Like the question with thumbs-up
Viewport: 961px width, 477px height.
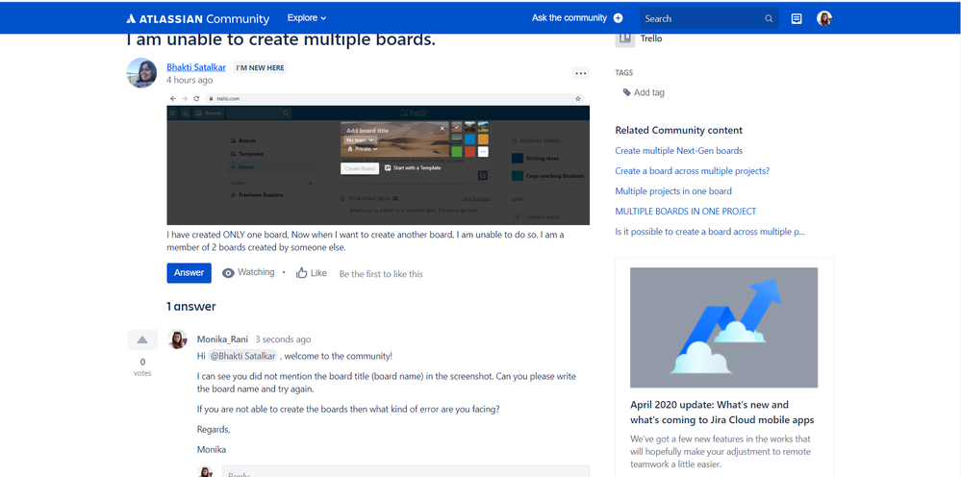pos(312,273)
